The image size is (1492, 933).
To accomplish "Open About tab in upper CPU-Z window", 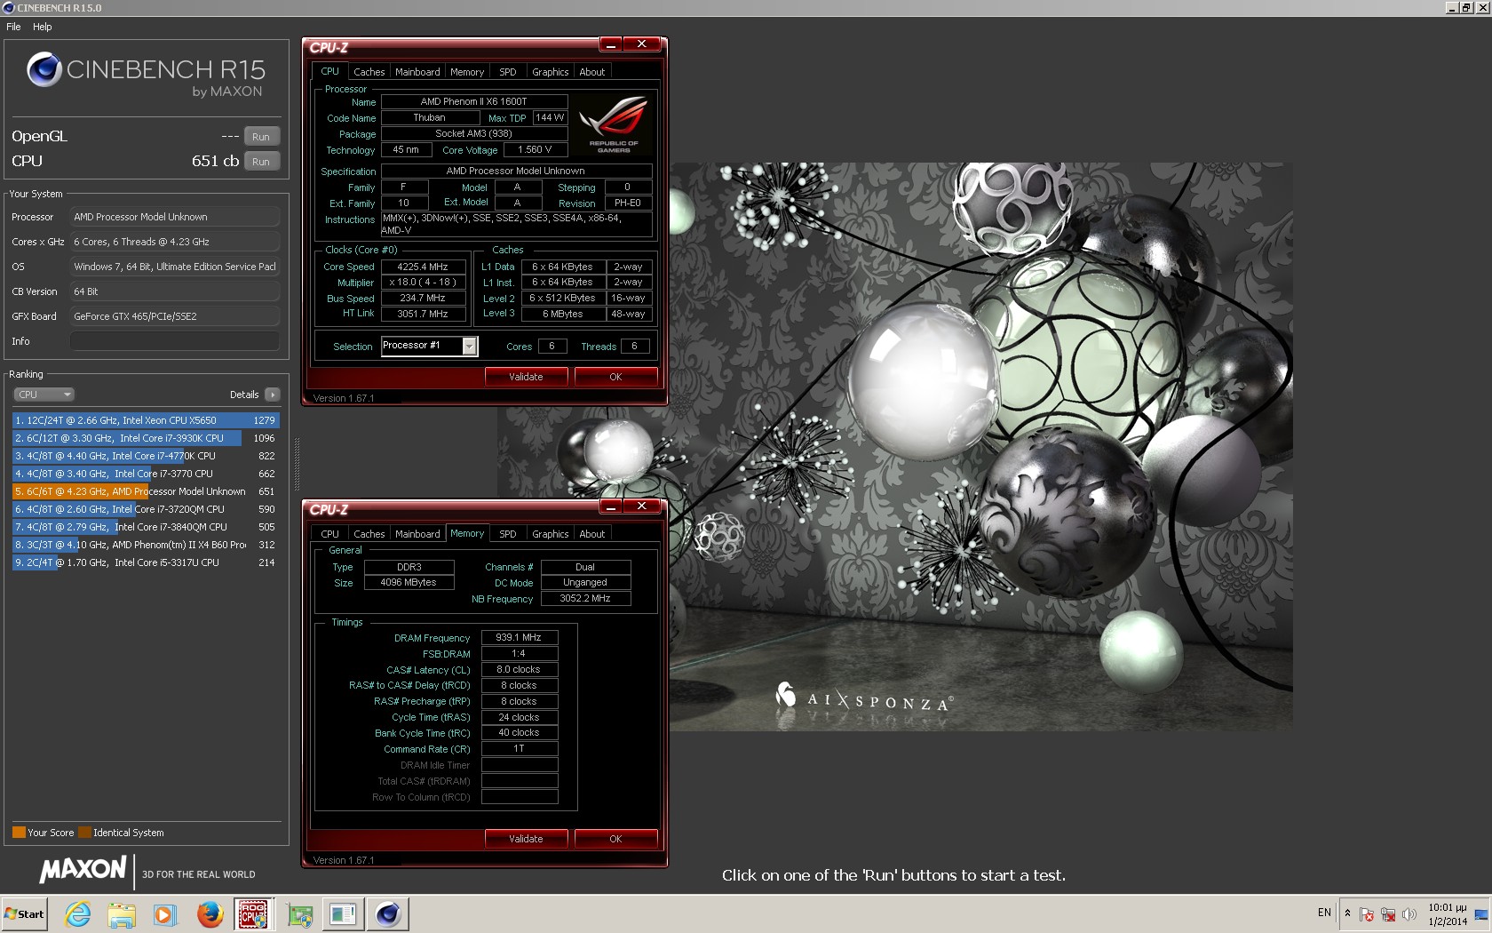I will point(592,72).
